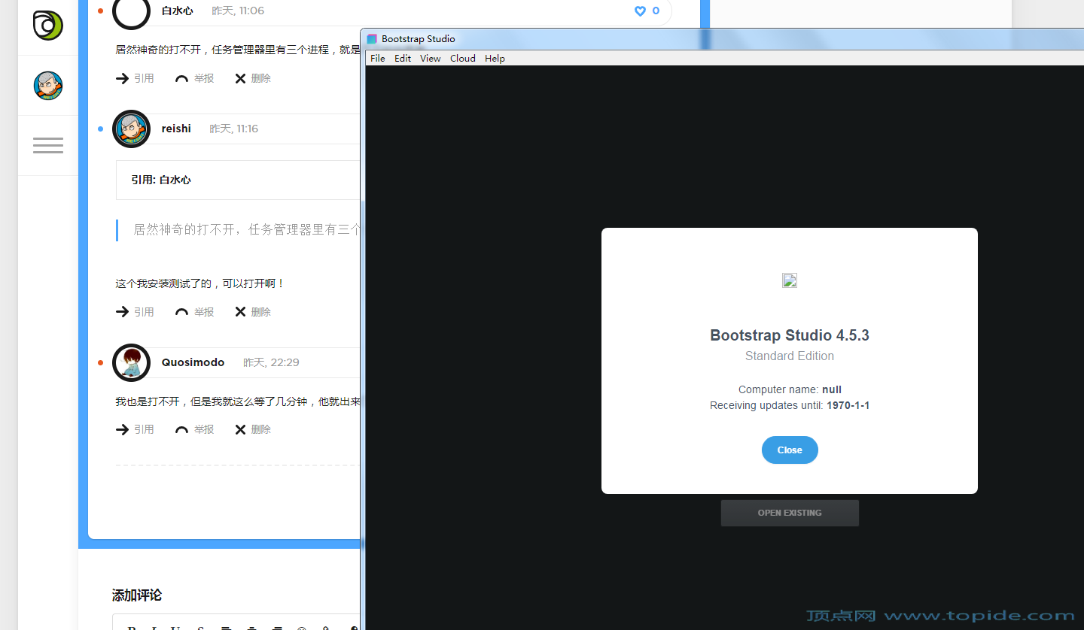Click the site logo in the left sidebar
1084x630 pixels.
click(47, 26)
